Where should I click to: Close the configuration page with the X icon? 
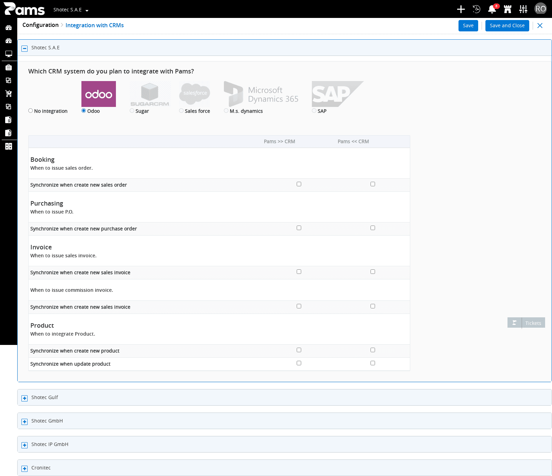pyautogui.click(x=540, y=26)
